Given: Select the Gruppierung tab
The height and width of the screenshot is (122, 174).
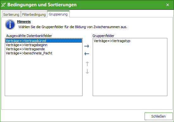Looking at the screenshot, I should [x=58, y=14].
